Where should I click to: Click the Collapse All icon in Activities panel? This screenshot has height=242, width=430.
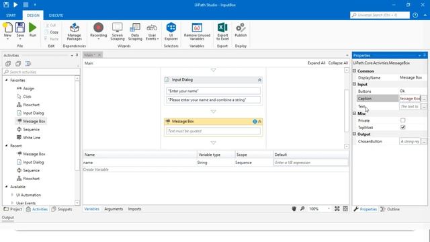point(18,64)
